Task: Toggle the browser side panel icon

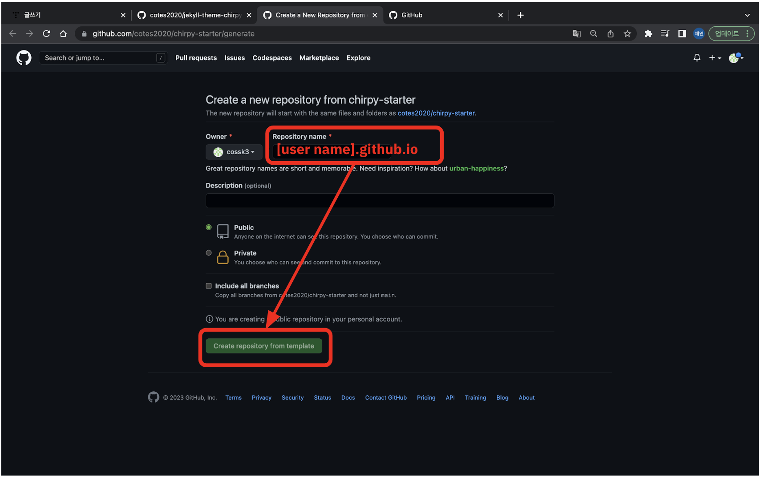Action: (x=682, y=33)
